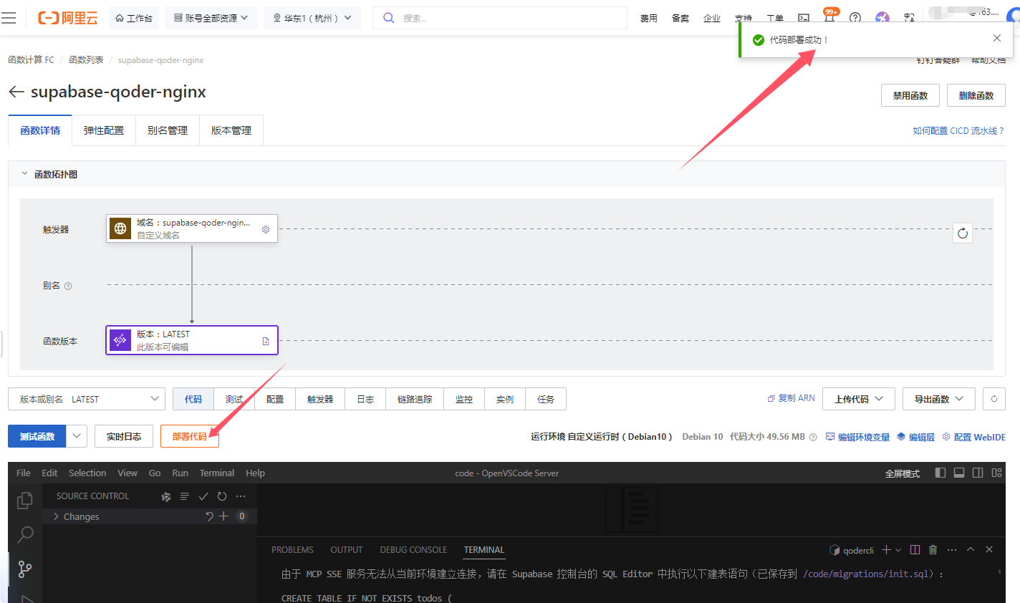Viewport: 1020px width, 603px height.
Task: Select the Search icon in the activity bar
Action: (25, 534)
